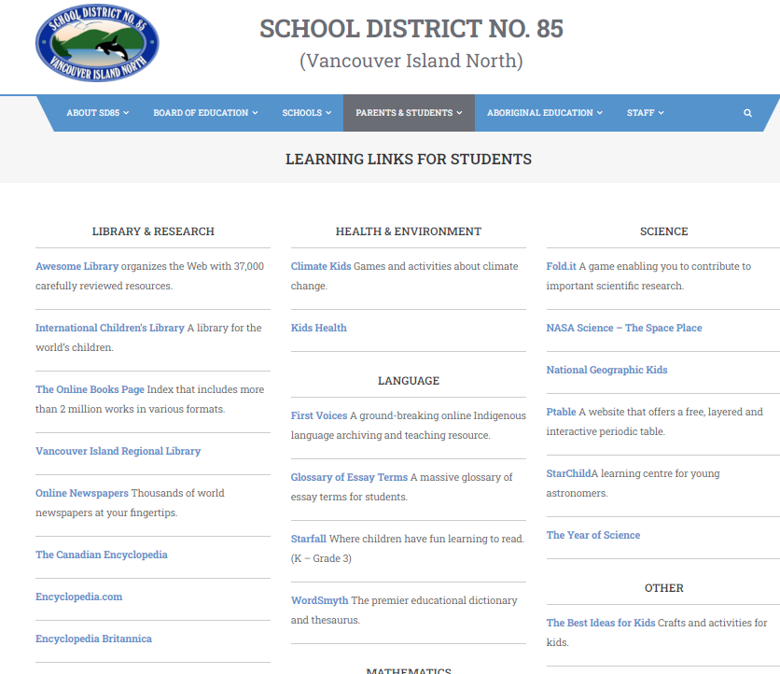Open Glossary of Essay Terms link

[349, 477]
